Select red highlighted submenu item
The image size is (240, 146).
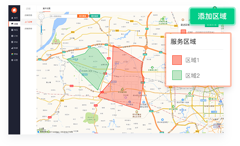[x=28, y=22]
